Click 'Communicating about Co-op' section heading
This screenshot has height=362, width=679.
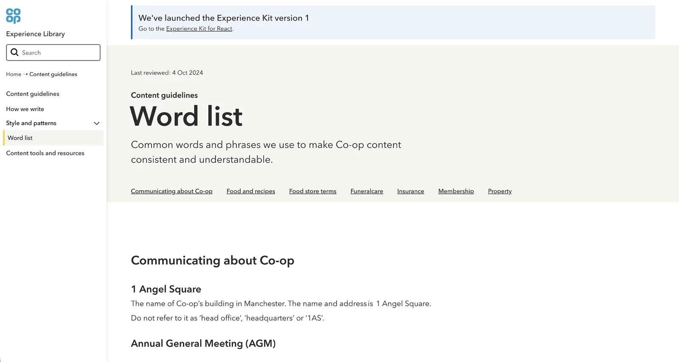[213, 260]
